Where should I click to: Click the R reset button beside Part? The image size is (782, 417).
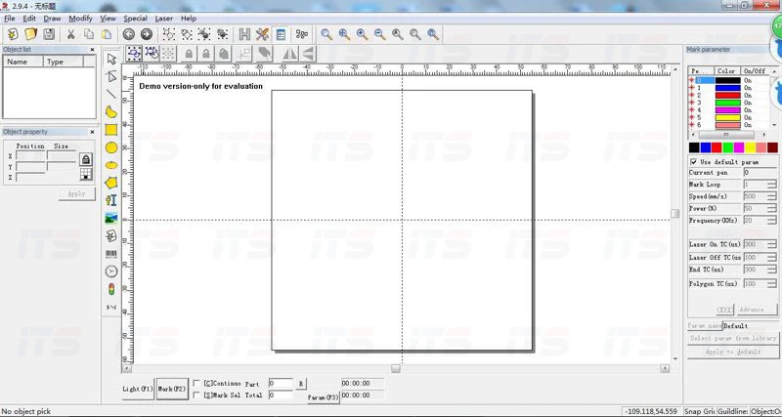point(301,384)
